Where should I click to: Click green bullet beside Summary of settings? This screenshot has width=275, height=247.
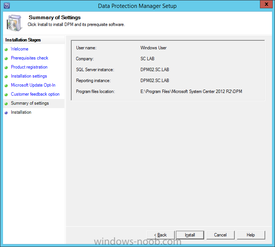click(x=6, y=104)
